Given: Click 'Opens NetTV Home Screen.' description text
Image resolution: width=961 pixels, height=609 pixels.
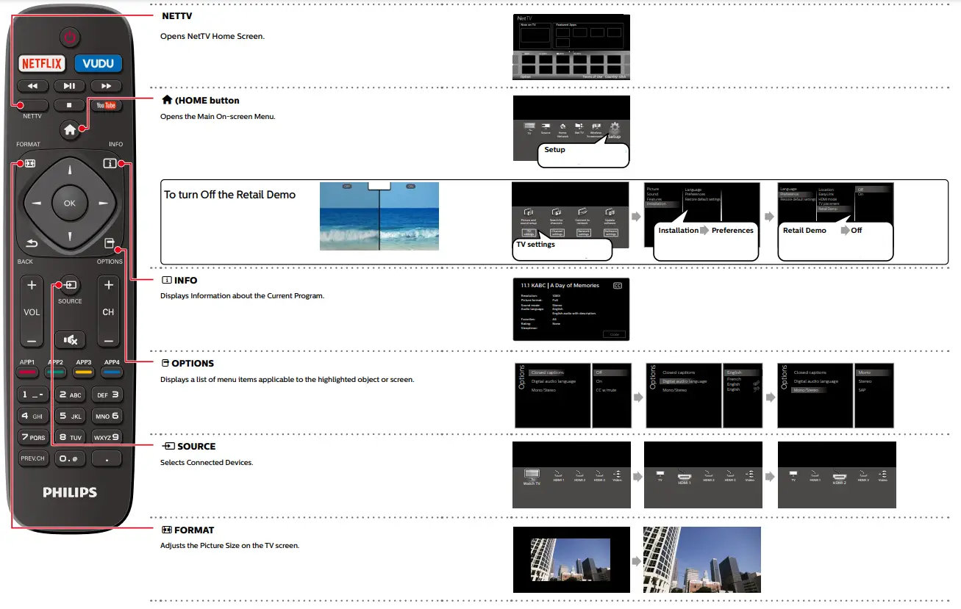Looking at the screenshot, I should click(x=212, y=37).
